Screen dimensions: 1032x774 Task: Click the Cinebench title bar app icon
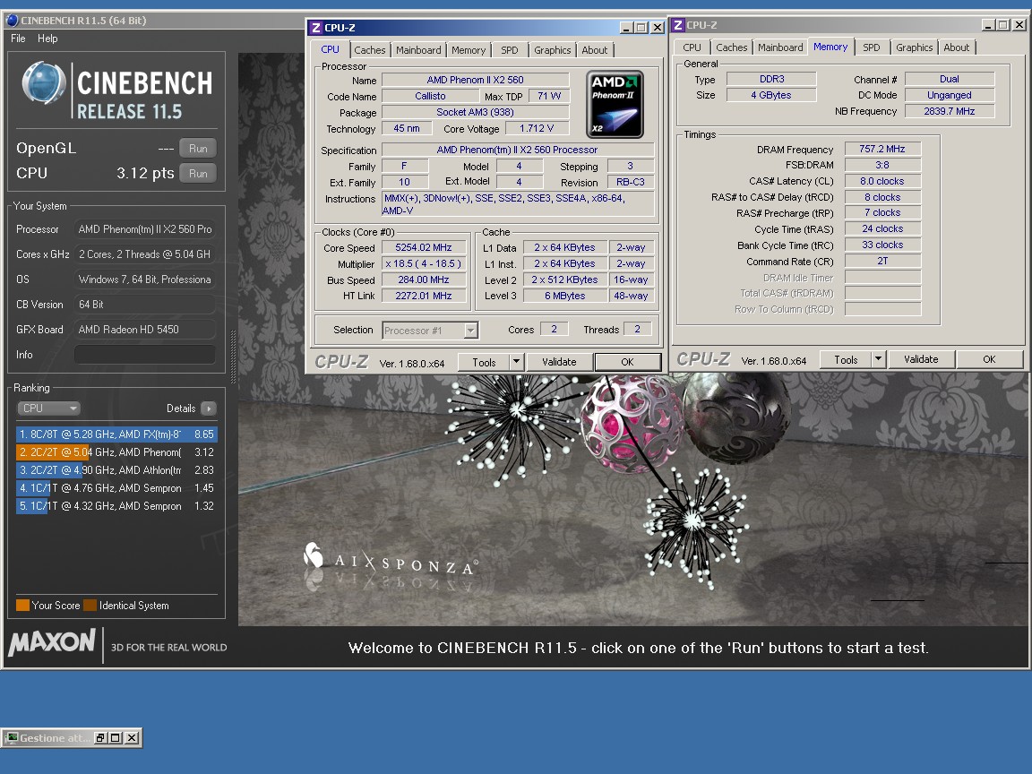pos(12,20)
